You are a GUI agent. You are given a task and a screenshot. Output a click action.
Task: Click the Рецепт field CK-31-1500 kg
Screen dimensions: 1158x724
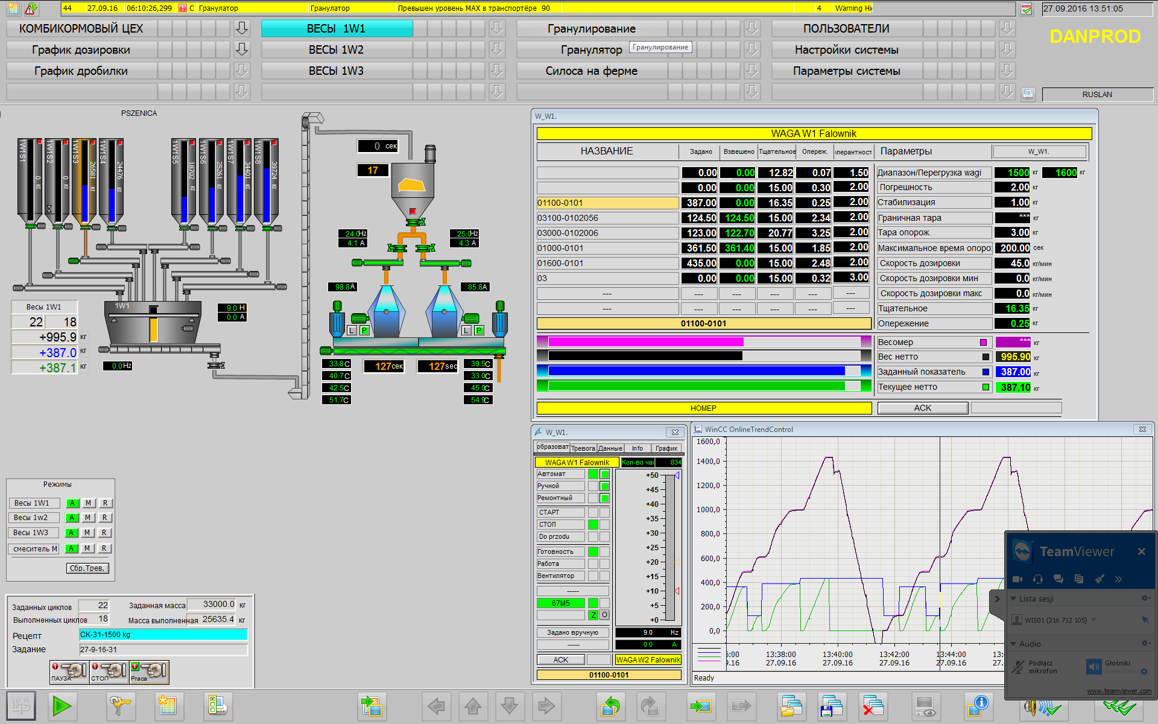pyautogui.click(x=163, y=635)
